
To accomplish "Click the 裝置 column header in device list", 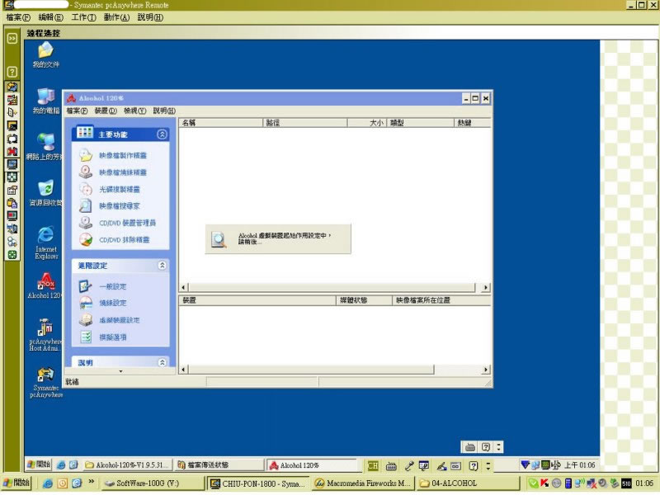I will pos(257,300).
